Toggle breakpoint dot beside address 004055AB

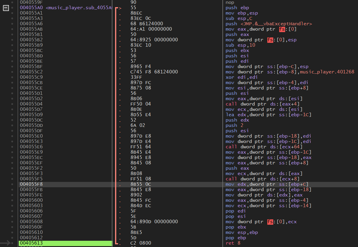pos(12,29)
